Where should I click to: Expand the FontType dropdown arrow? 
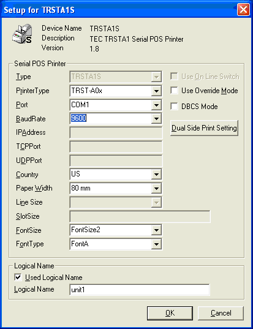(156, 244)
